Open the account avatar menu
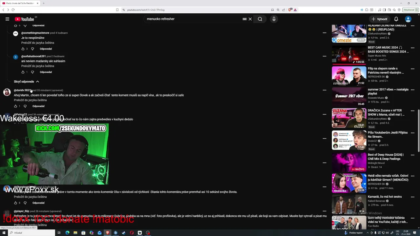Screen dimensions: 420x236 pyautogui.click(x=408, y=19)
